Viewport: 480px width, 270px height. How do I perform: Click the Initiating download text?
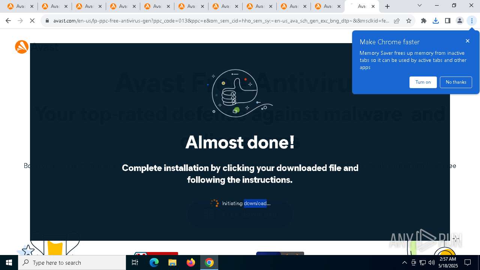click(246, 203)
